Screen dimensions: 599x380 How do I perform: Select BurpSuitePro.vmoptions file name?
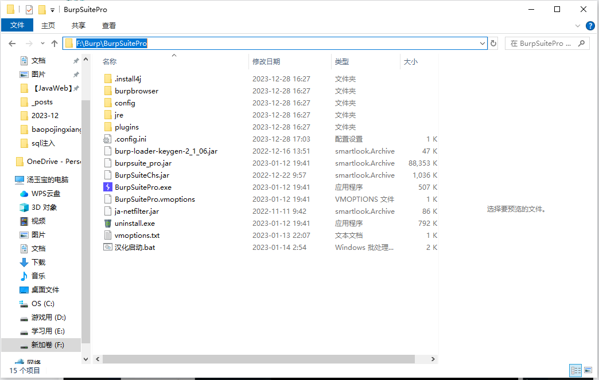tap(155, 199)
